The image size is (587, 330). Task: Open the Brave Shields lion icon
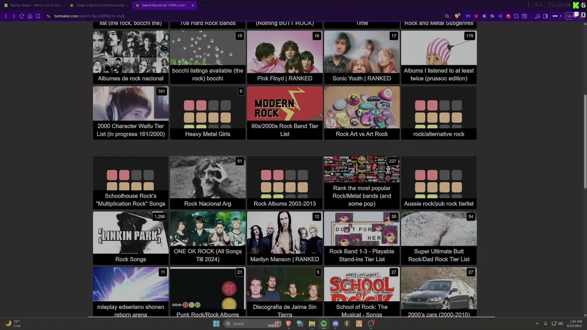[457, 16]
